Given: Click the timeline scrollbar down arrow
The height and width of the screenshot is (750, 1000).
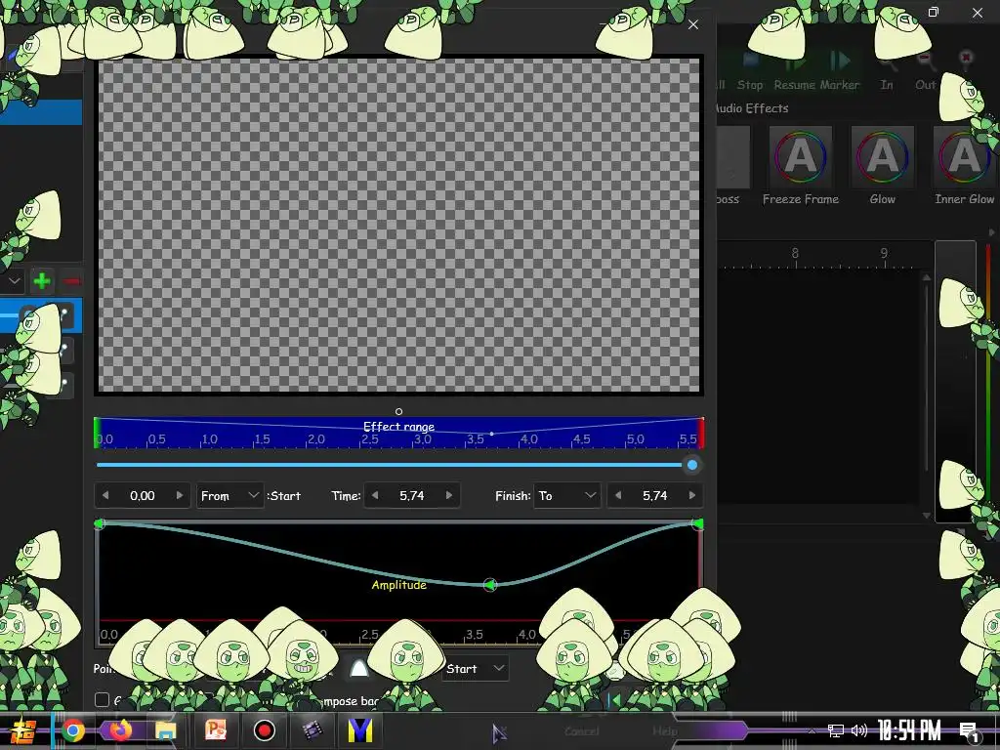Looking at the screenshot, I should [927, 515].
